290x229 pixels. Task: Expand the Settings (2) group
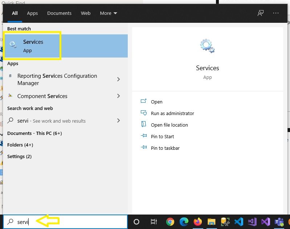point(20,157)
